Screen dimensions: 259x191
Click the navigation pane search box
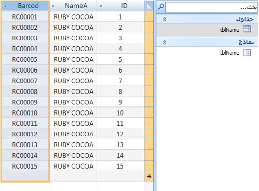point(211,7)
